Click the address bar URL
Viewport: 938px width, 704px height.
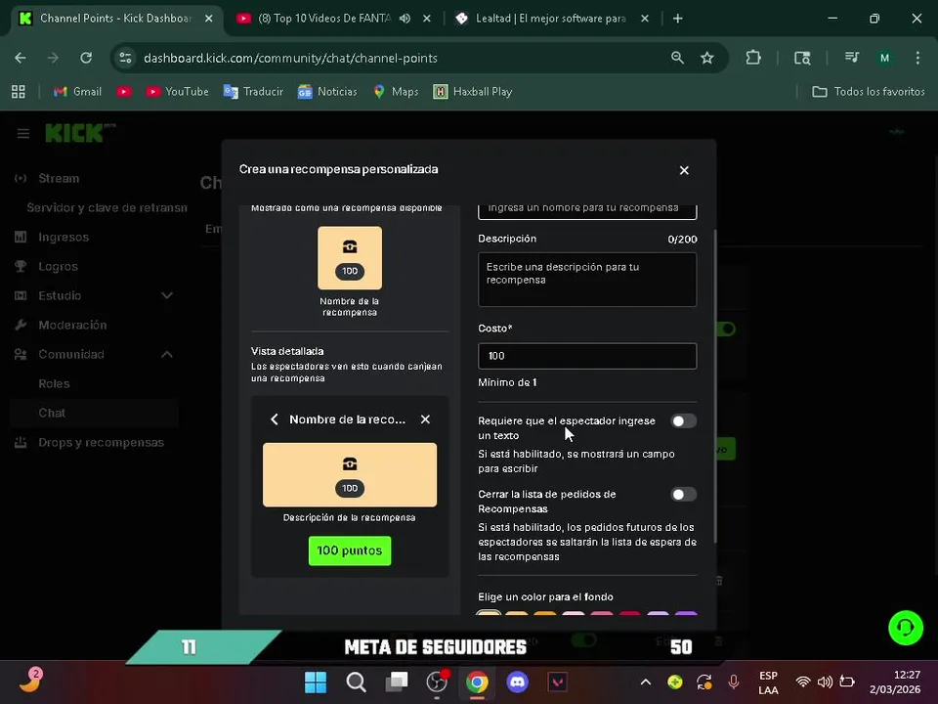point(291,58)
